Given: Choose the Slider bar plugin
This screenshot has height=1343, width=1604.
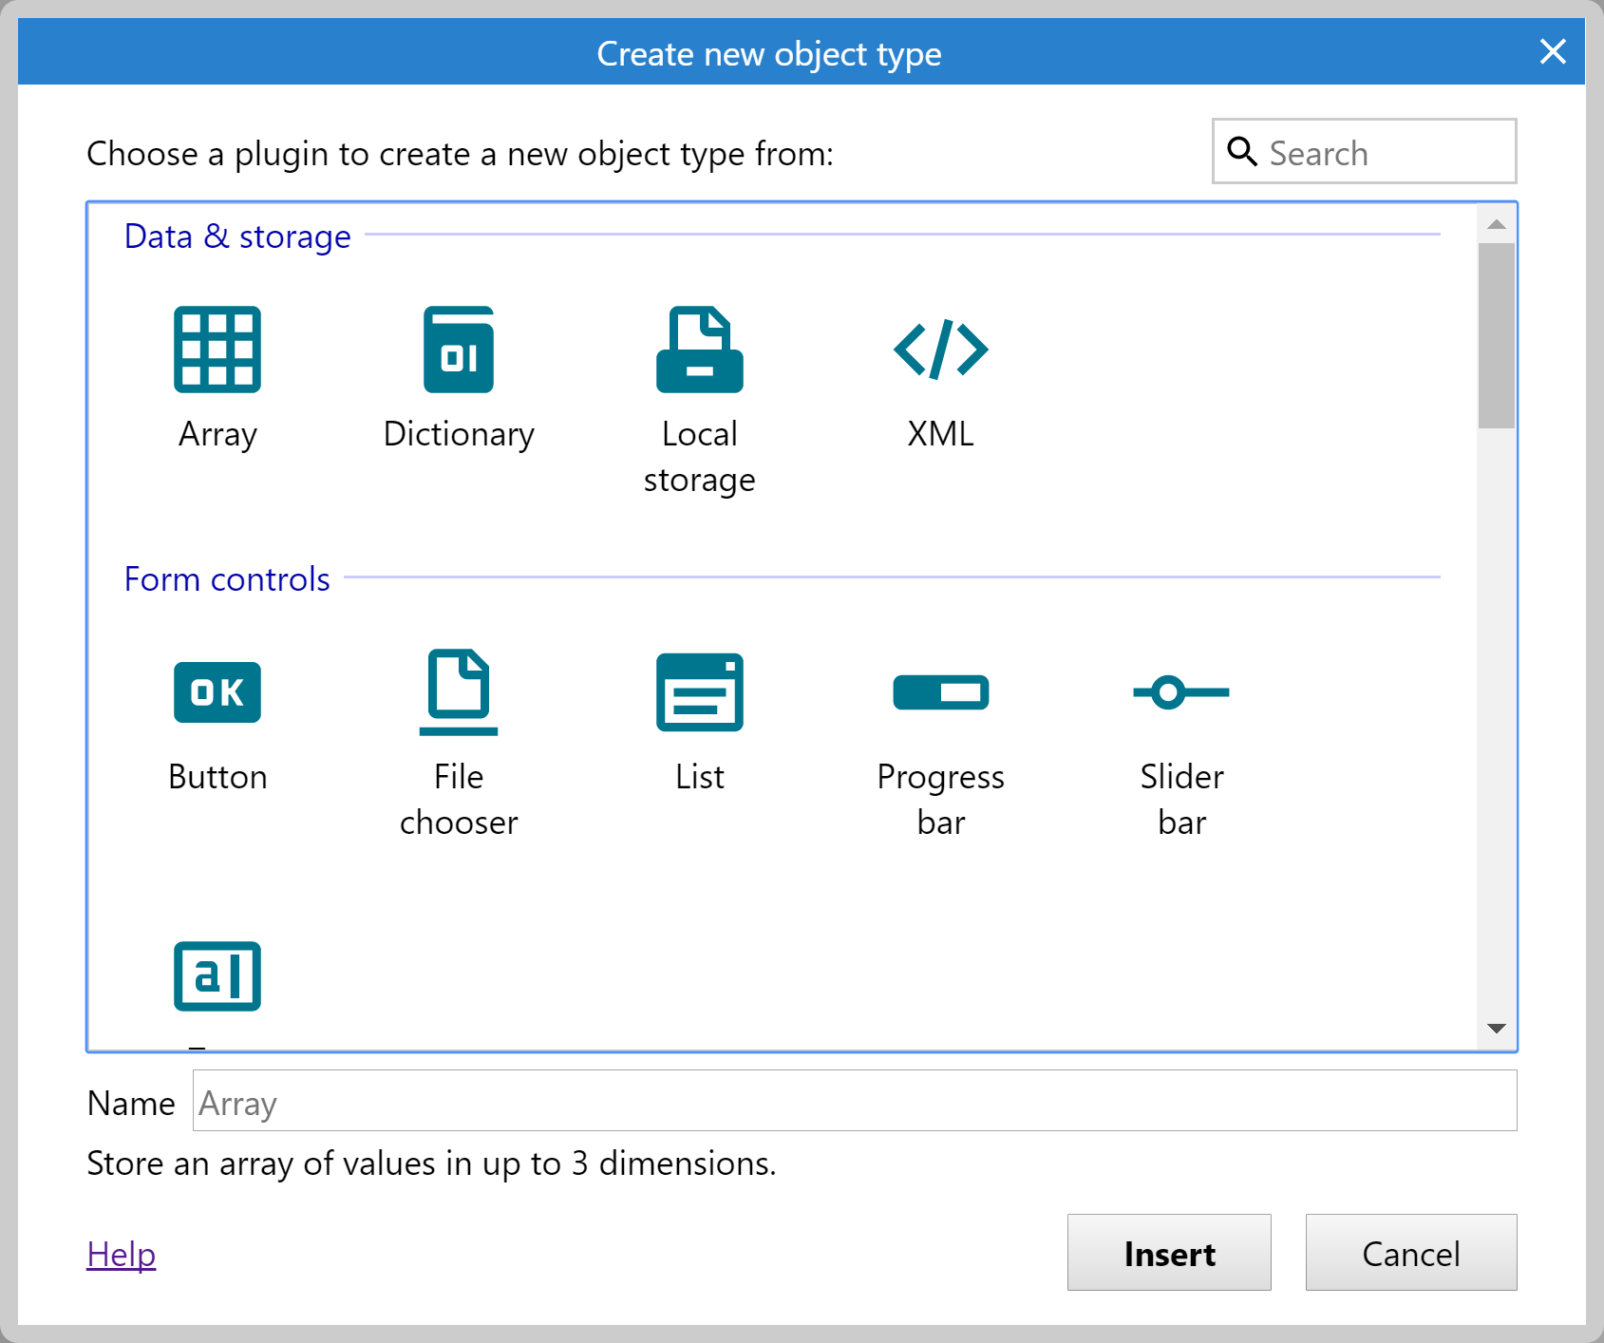Looking at the screenshot, I should click(1181, 692).
